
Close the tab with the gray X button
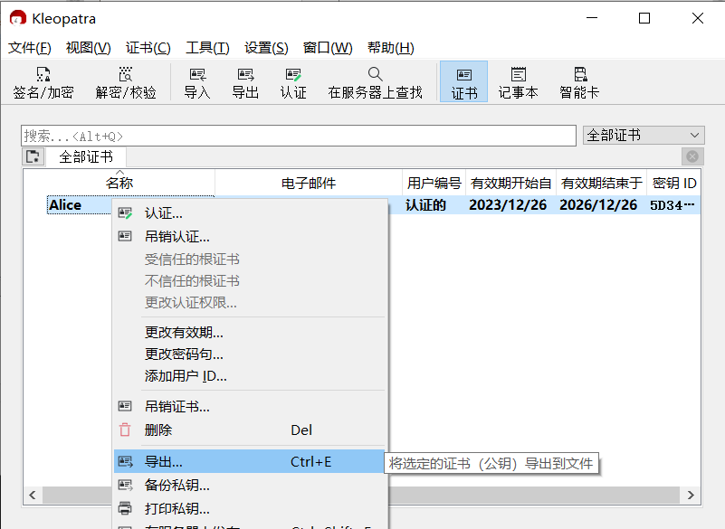point(692,156)
